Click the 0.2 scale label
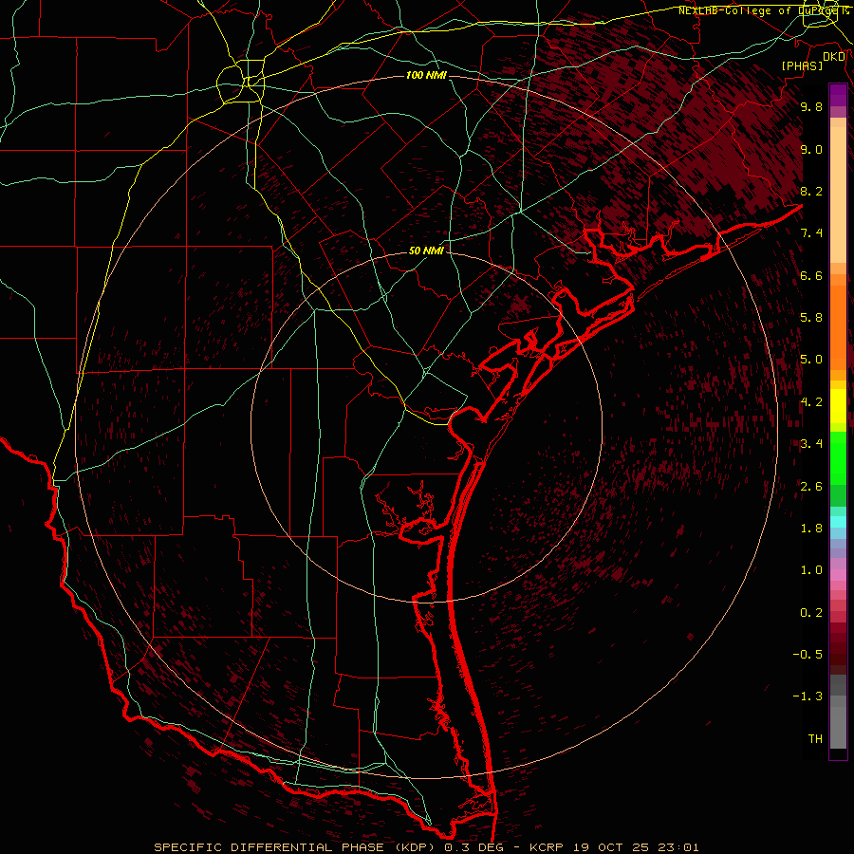Screen dimensions: 854x854 click(x=811, y=613)
